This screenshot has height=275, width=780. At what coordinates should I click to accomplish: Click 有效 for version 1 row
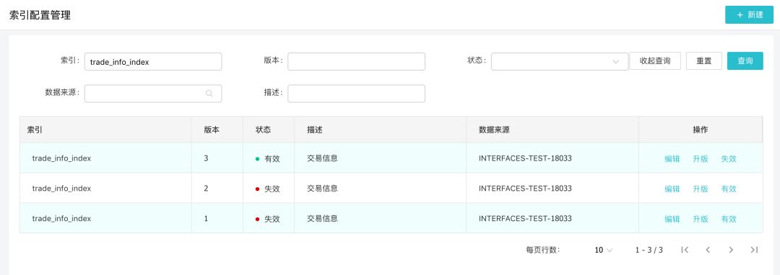coord(729,219)
